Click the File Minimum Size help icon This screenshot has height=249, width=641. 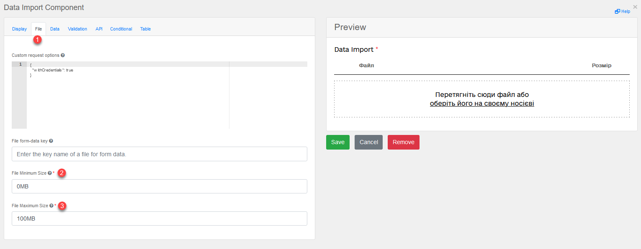click(49, 173)
